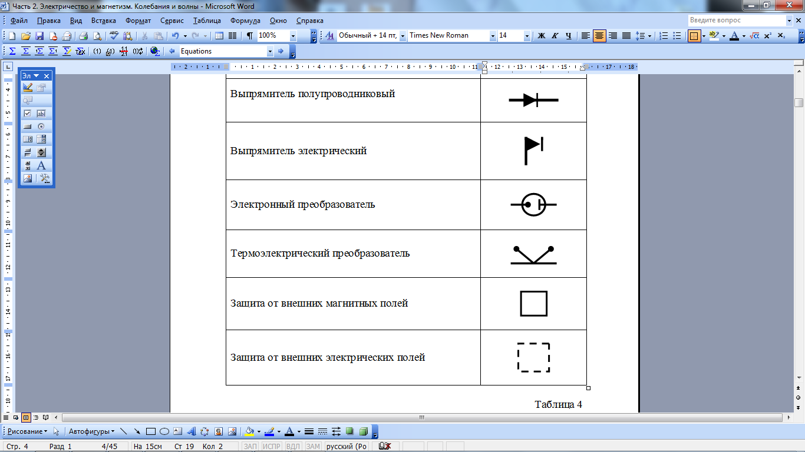This screenshot has width=805, height=452.
Task: Go to the next equation arrow
Action: (281, 51)
